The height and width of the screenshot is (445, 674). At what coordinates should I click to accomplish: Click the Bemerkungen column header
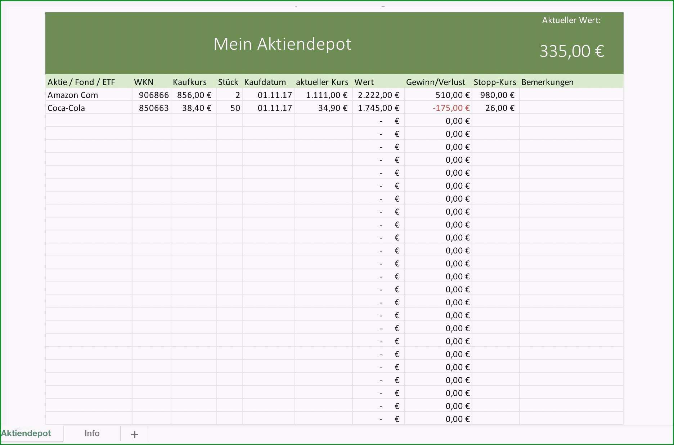[571, 82]
